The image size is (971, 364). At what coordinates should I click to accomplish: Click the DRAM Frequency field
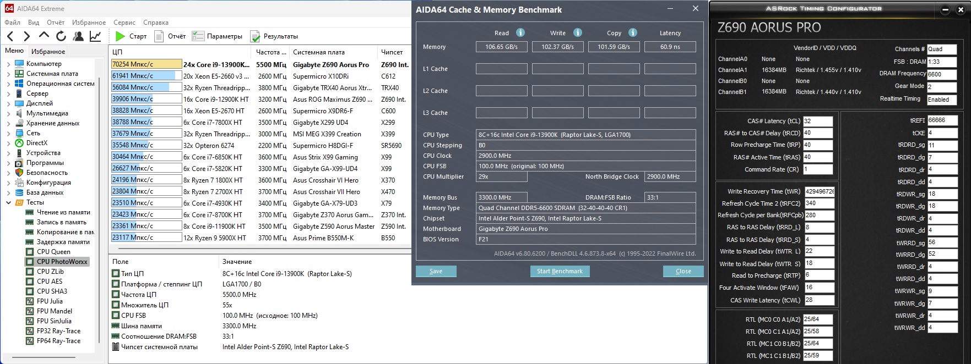(x=942, y=74)
